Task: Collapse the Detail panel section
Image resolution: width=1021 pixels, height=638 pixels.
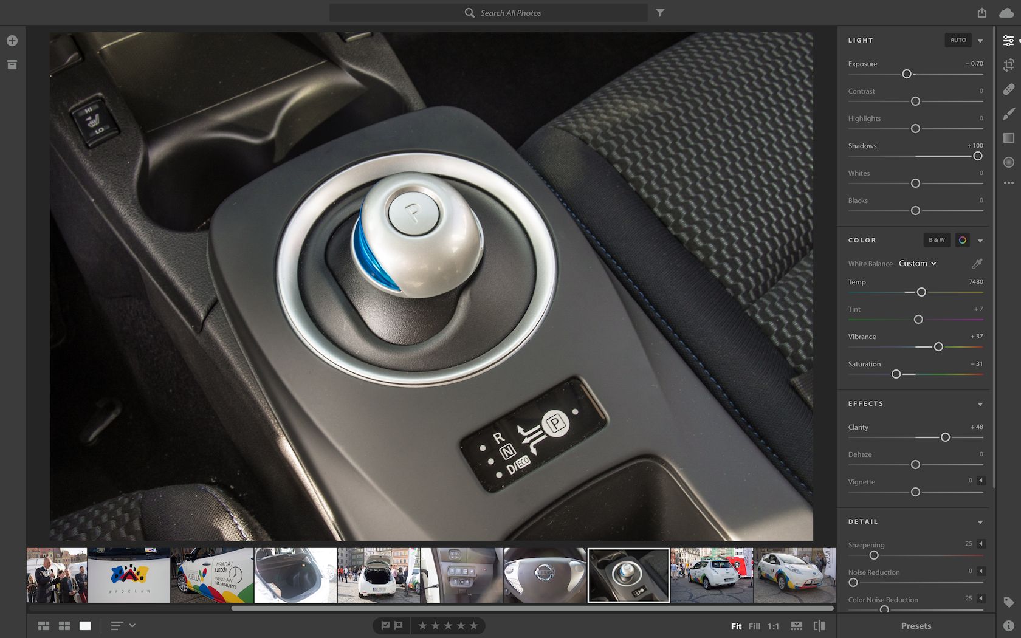Action: (980, 522)
